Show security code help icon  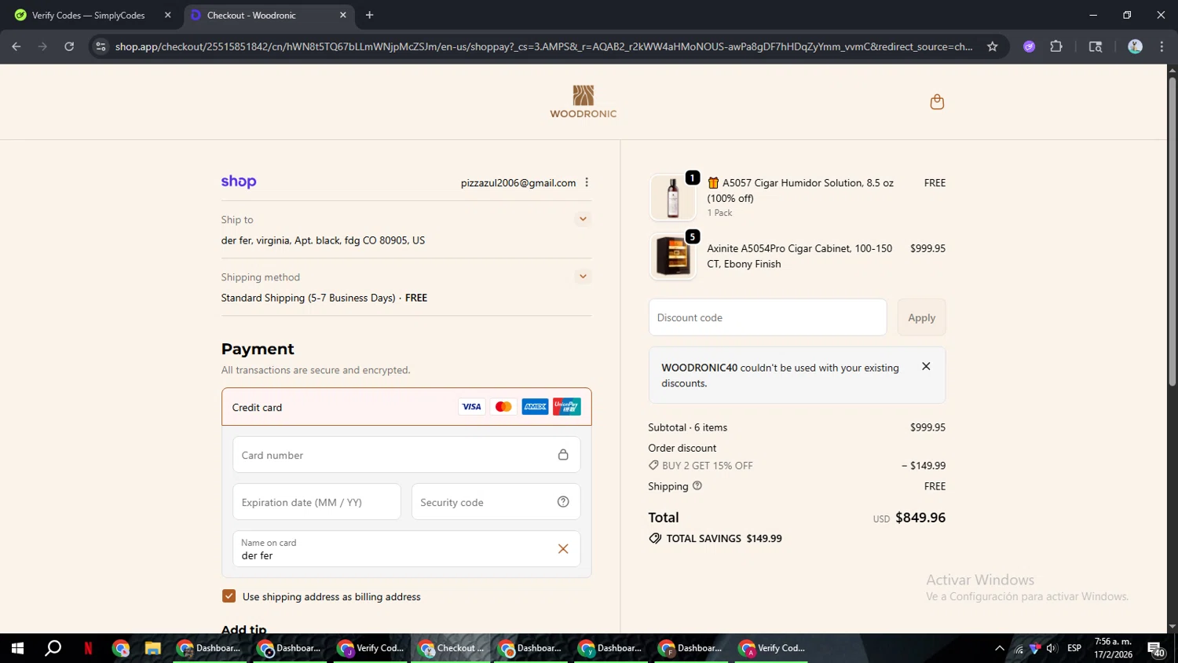coord(563,502)
